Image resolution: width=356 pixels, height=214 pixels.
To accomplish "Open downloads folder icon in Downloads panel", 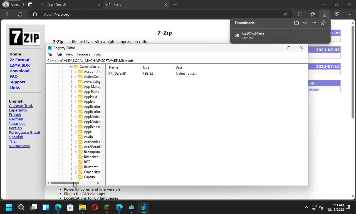I will point(296,23).
